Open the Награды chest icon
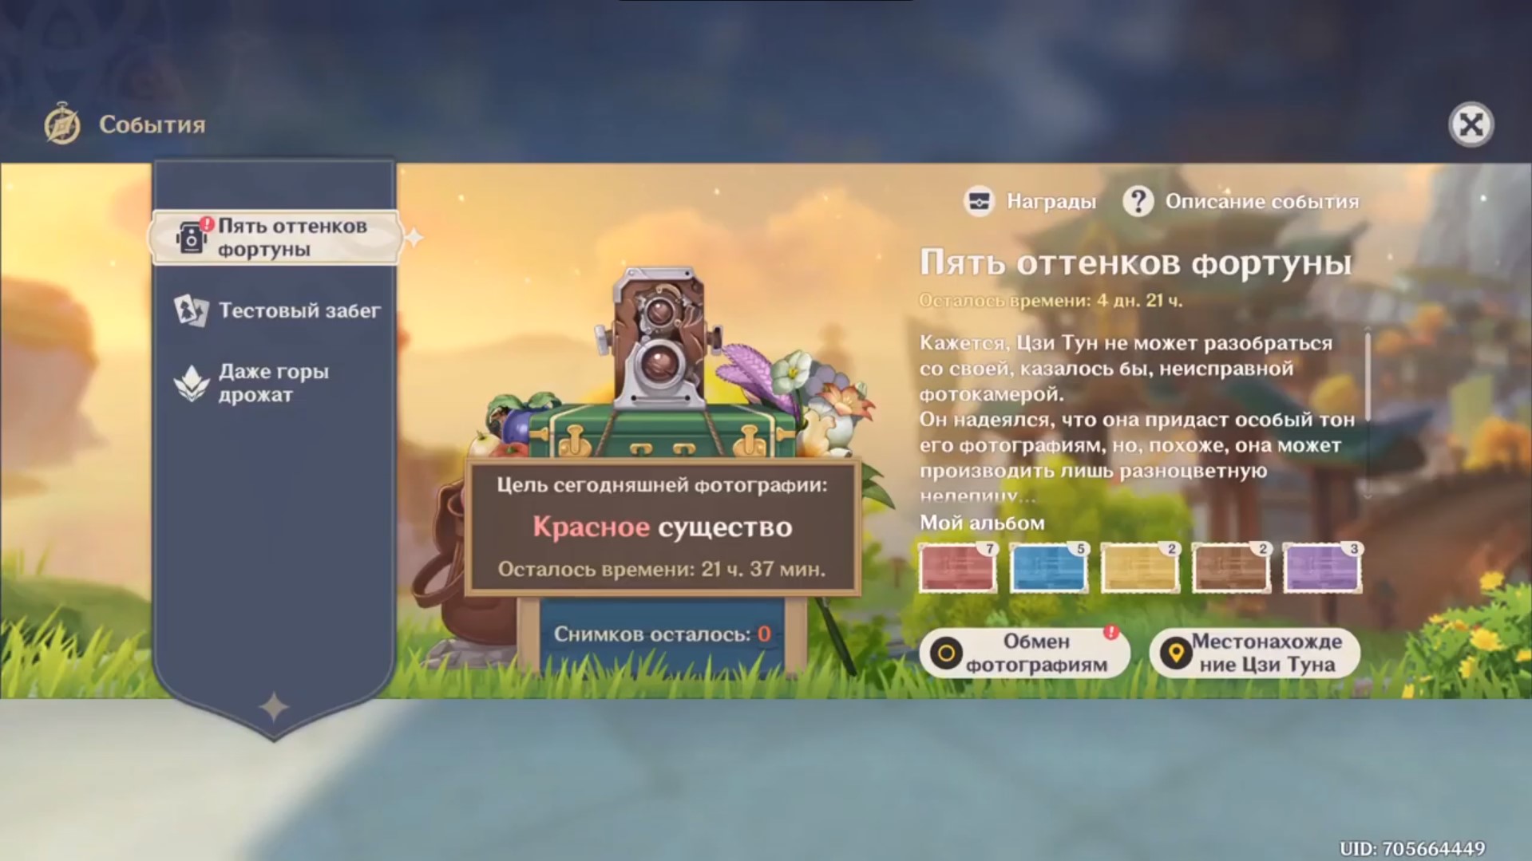This screenshot has width=1532, height=861. pos(979,202)
